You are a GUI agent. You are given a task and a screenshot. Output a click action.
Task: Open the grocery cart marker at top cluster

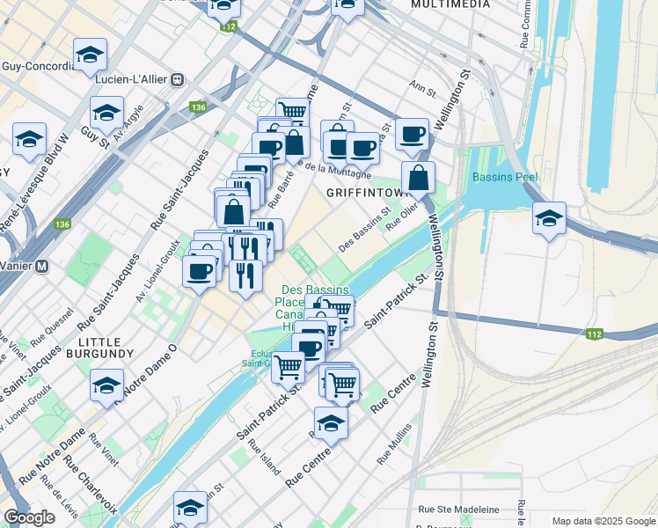(293, 112)
